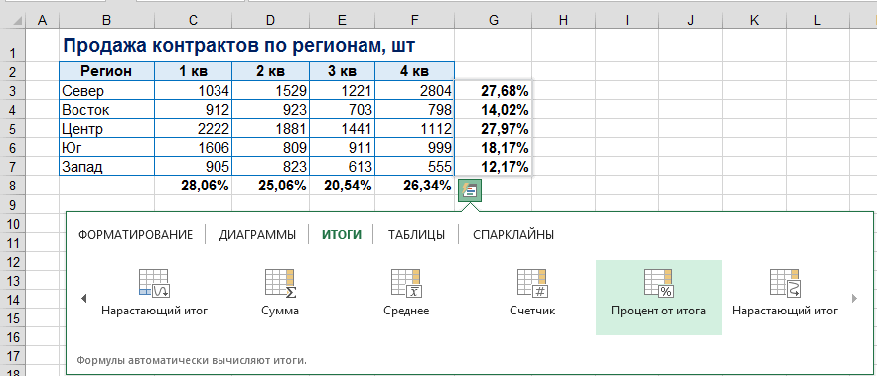Click the 27,68% cell for Север
This screenshot has height=376, width=877.
coord(493,90)
